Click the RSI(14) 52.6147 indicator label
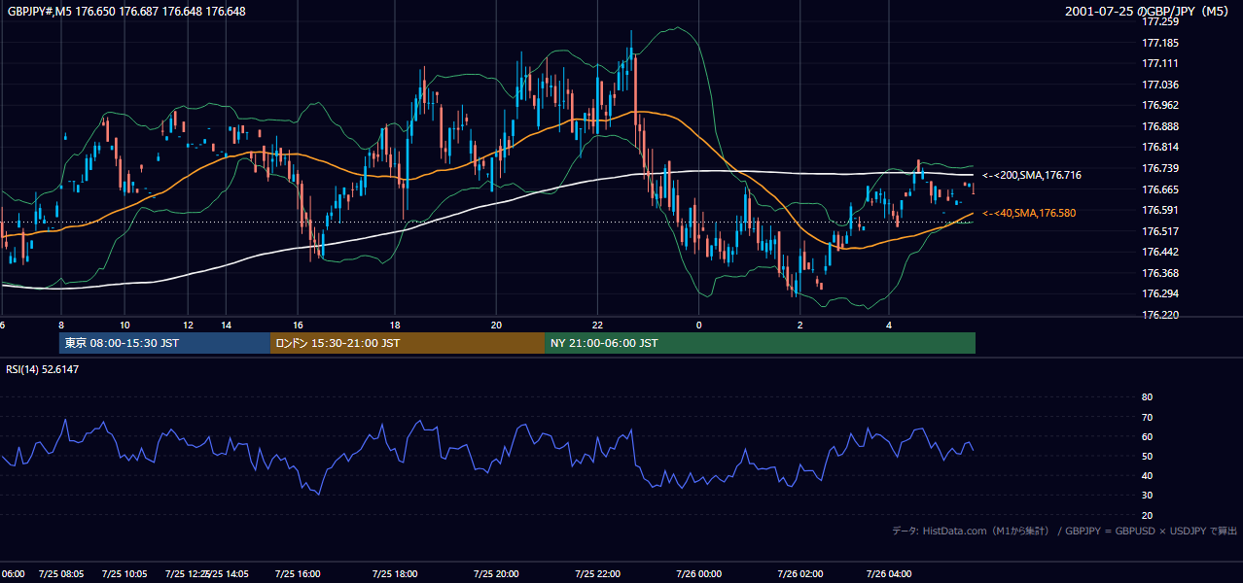1243x583 pixels. (43, 369)
